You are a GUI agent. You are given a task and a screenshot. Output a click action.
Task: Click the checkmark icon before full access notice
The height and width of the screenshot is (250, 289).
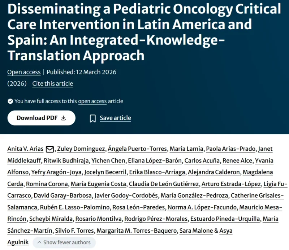click(x=10, y=101)
